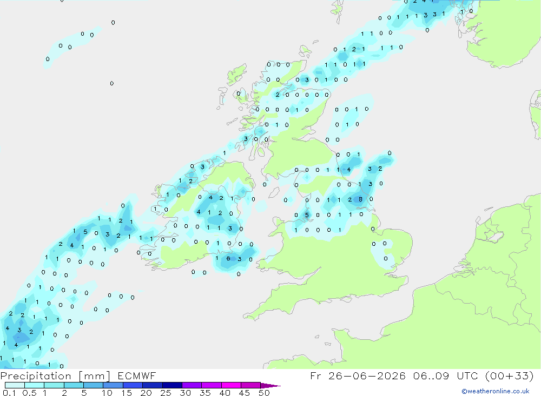This screenshot has height=396, width=541.
Task: Click the 5–10 mm blue legend swatch
Action: tap(94, 385)
